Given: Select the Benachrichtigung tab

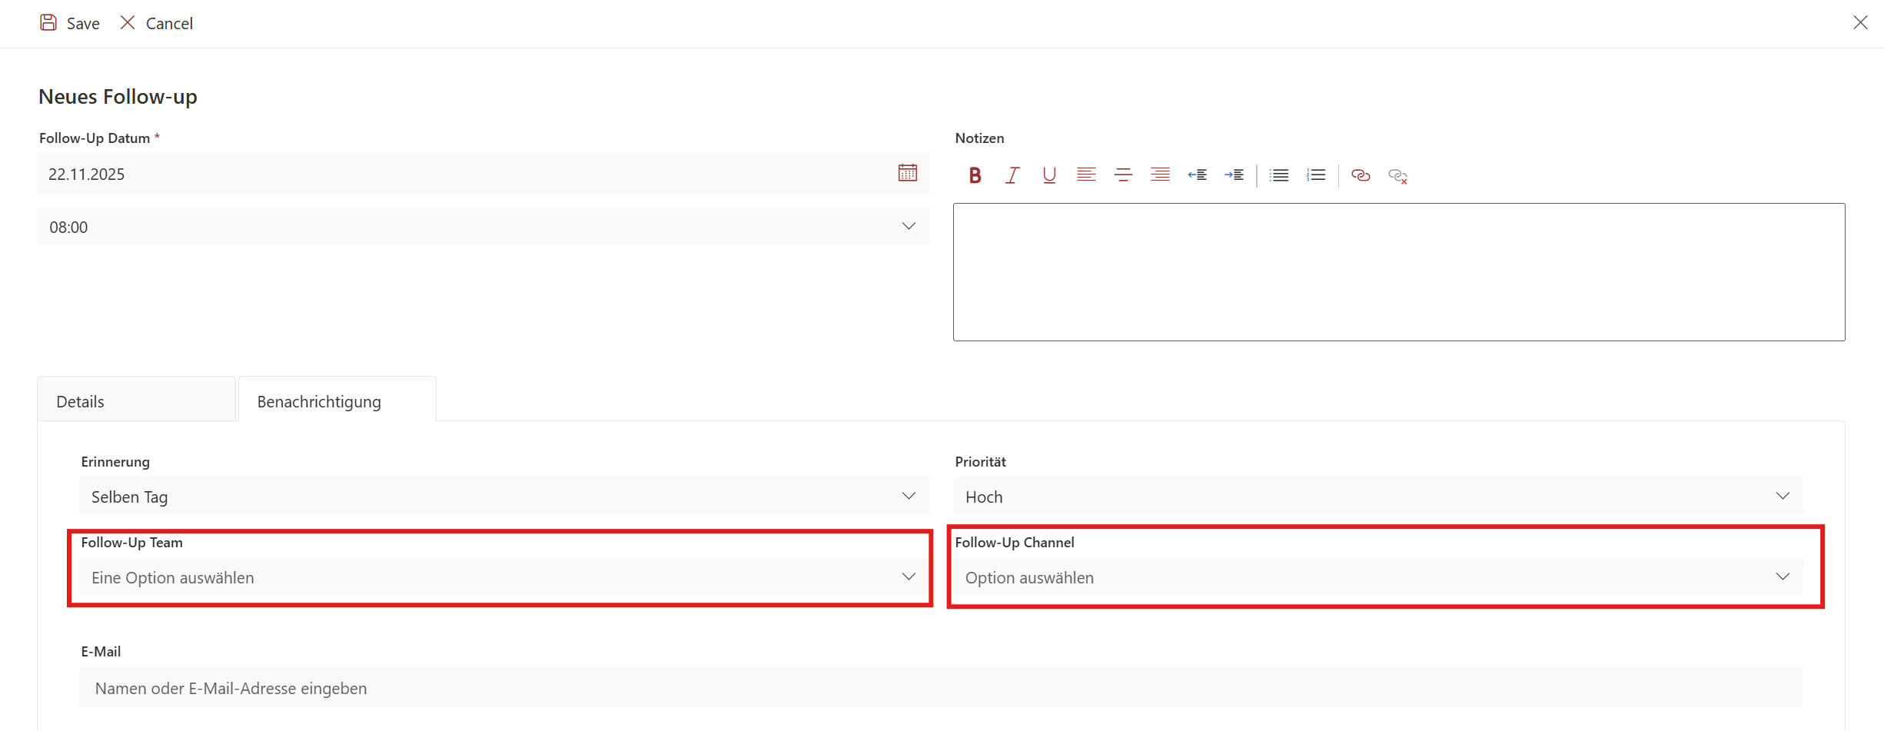Looking at the screenshot, I should [x=337, y=401].
